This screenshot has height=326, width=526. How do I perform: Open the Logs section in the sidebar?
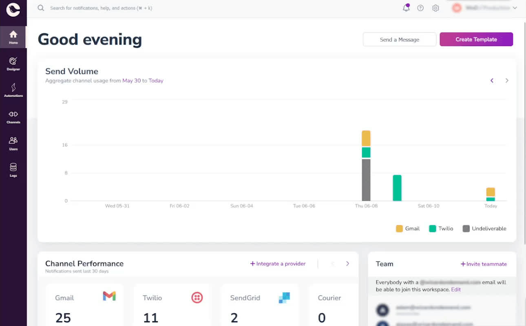tap(13, 170)
